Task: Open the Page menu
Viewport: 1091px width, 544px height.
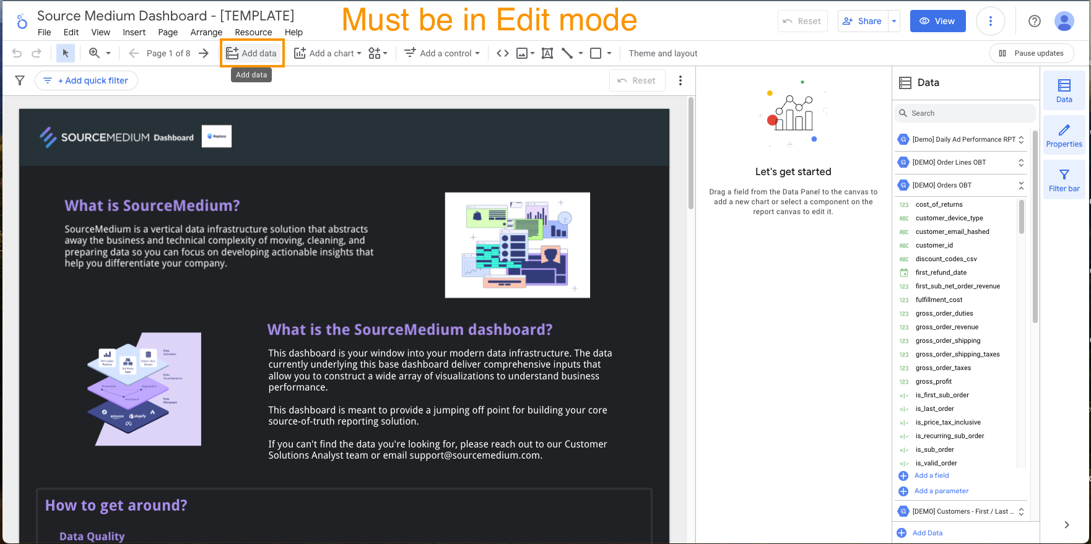Action: pos(168,32)
